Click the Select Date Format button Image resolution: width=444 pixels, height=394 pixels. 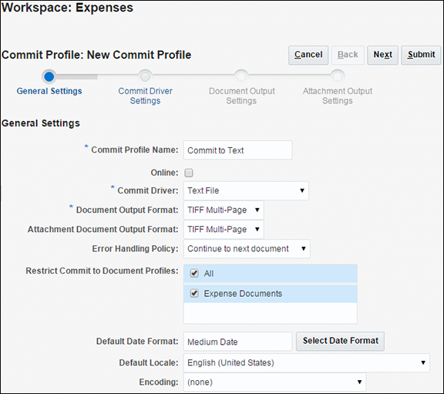[341, 341]
